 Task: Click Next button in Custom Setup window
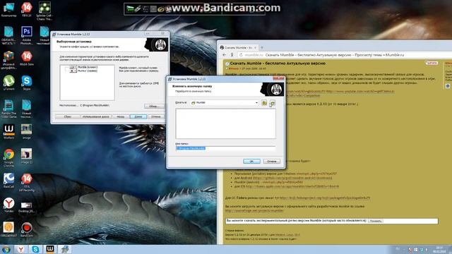pos(138,116)
